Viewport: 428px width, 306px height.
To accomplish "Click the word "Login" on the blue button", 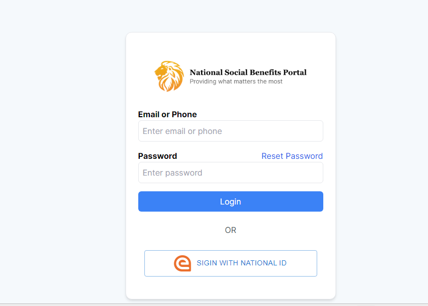I will (230, 201).
